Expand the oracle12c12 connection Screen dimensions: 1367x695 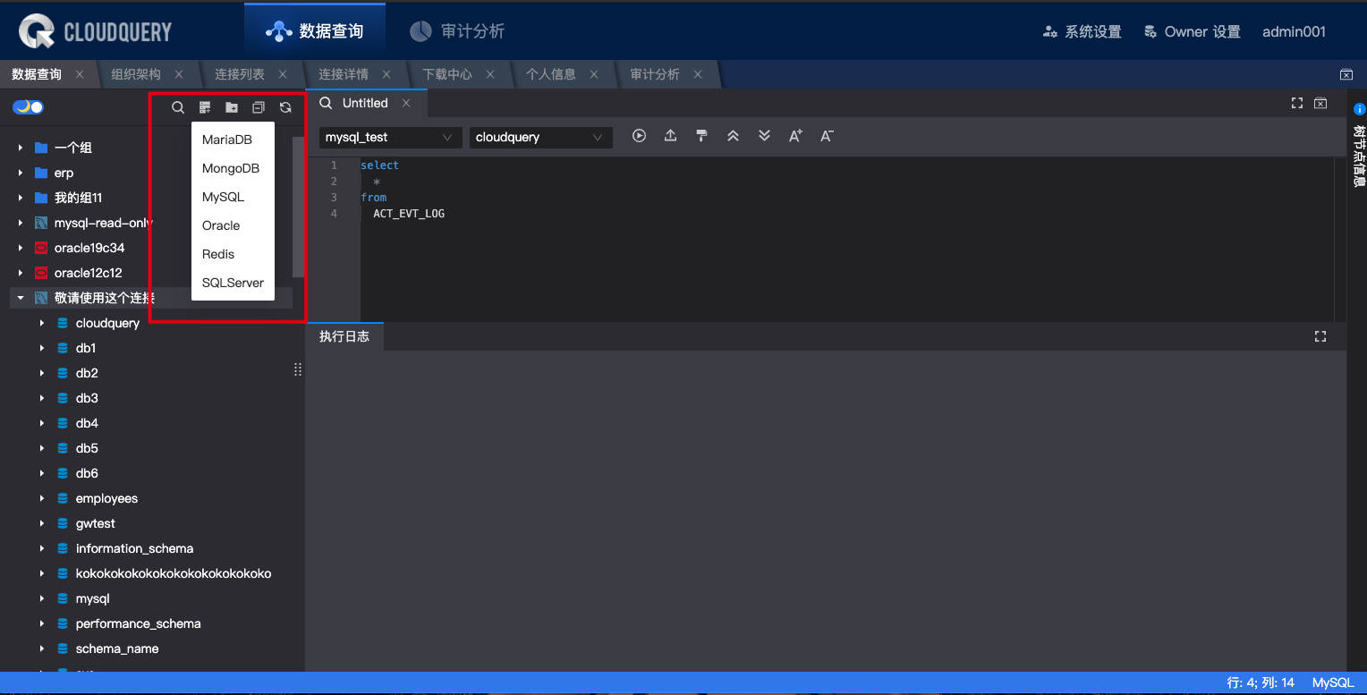21,273
